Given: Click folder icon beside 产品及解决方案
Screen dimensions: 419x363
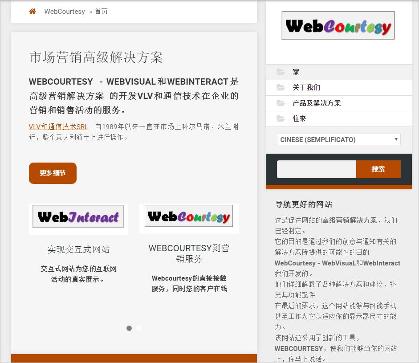Looking at the screenshot, I should pyautogui.click(x=281, y=103).
